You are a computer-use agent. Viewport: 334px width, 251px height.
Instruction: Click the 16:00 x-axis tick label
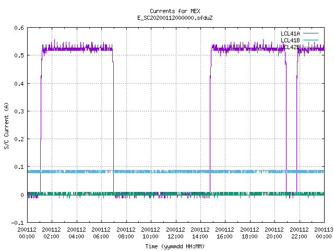[225, 236]
